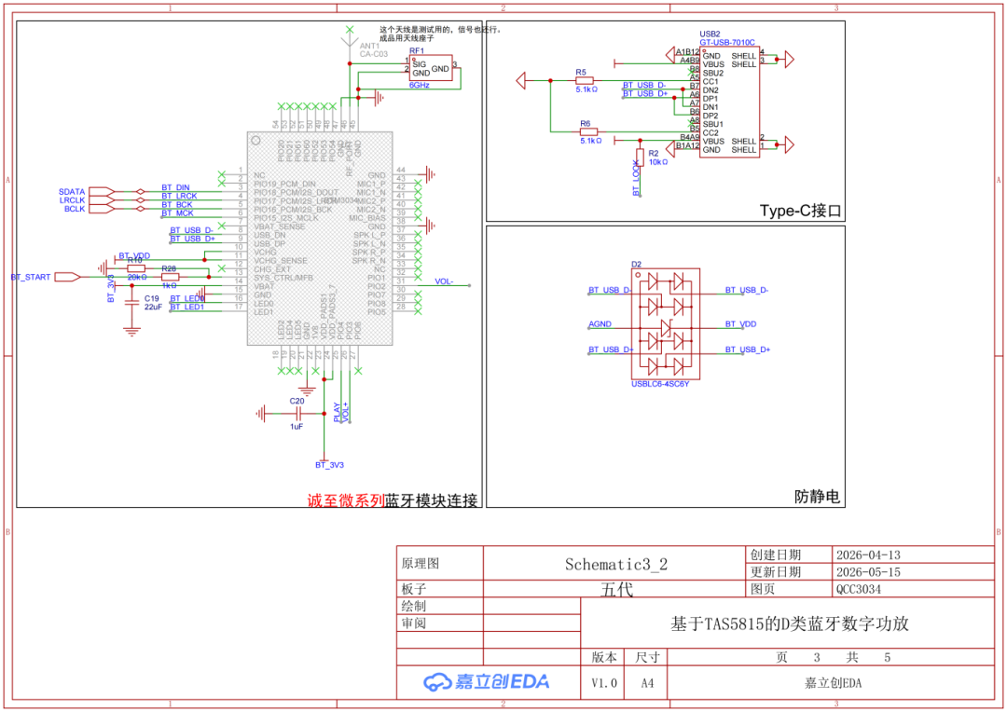Click the QCC3034 page name field
This screenshot has height=712, width=1007.
[859, 589]
